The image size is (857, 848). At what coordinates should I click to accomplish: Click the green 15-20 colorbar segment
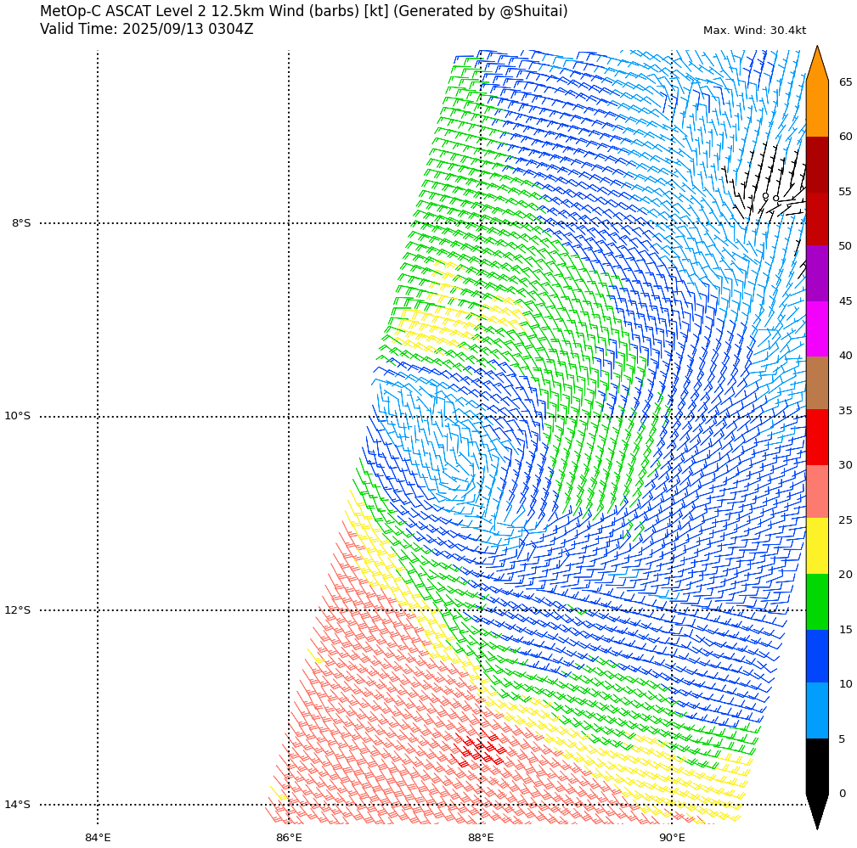tap(817, 602)
